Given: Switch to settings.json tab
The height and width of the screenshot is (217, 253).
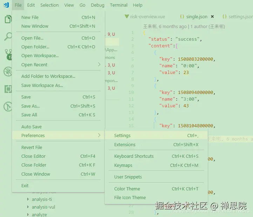Looking at the screenshot, I should (237, 16).
